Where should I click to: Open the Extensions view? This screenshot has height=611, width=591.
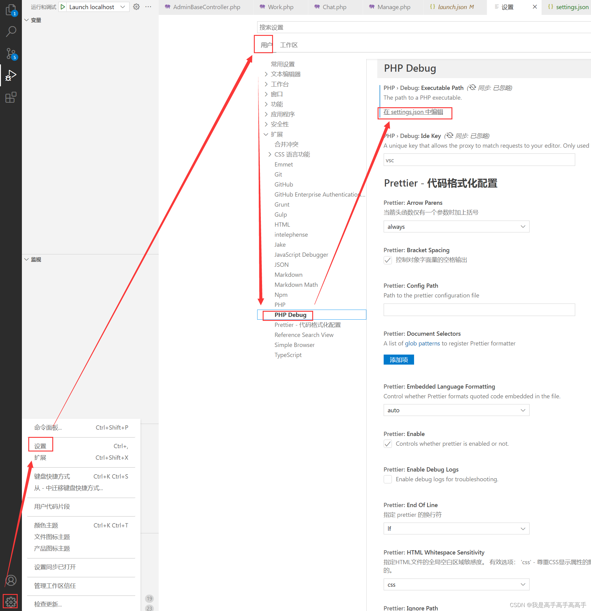click(x=10, y=97)
